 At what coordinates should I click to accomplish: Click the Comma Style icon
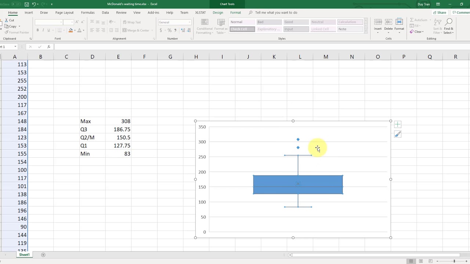pyautogui.click(x=175, y=30)
